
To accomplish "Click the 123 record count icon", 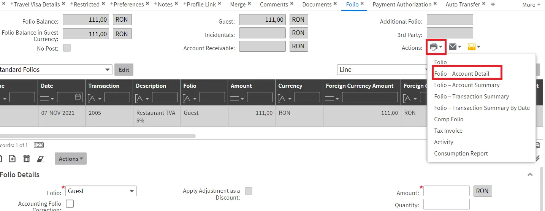I will point(39,145).
